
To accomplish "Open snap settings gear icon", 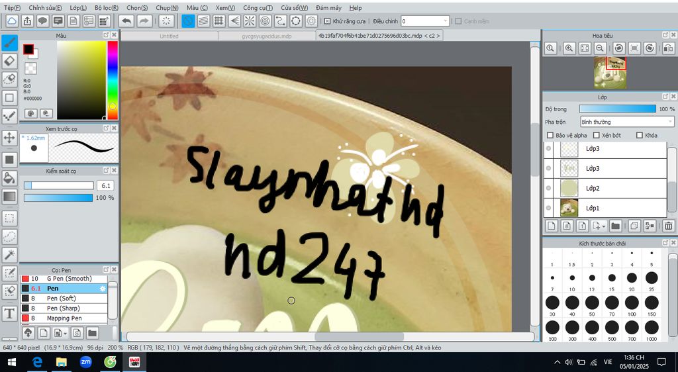I will (311, 21).
